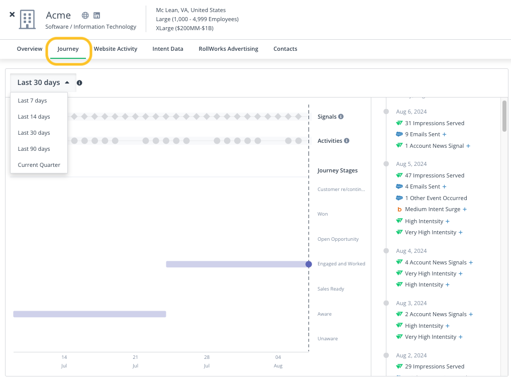511x379 pixels.
Task: Show info for the date range selector
Action: tap(79, 83)
